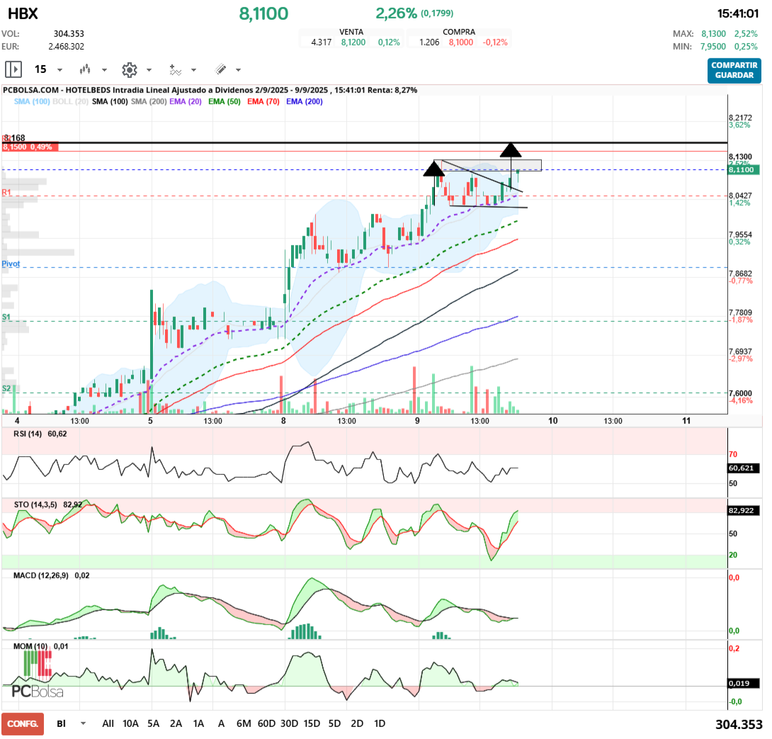Viewport: 772px width, 739px height.
Task: Open the BI dropdown arrow
Action: [83, 723]
